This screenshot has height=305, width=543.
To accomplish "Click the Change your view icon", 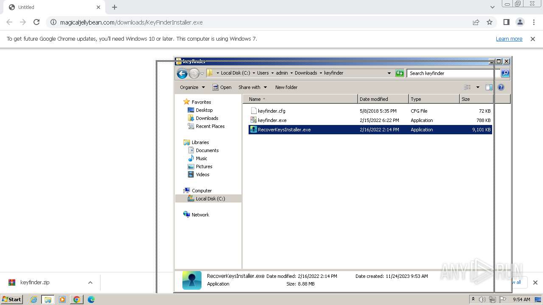I will point(467,87).
